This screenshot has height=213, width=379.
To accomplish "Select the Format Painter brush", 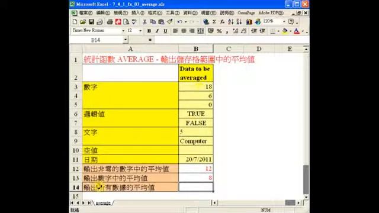I will 170,22.
